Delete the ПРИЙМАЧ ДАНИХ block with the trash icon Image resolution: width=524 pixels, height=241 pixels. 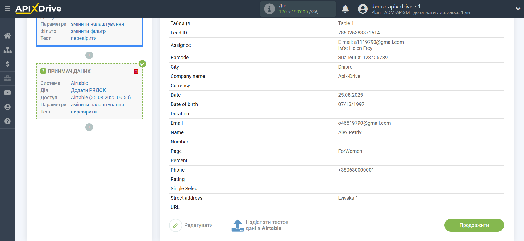(136, 71)
